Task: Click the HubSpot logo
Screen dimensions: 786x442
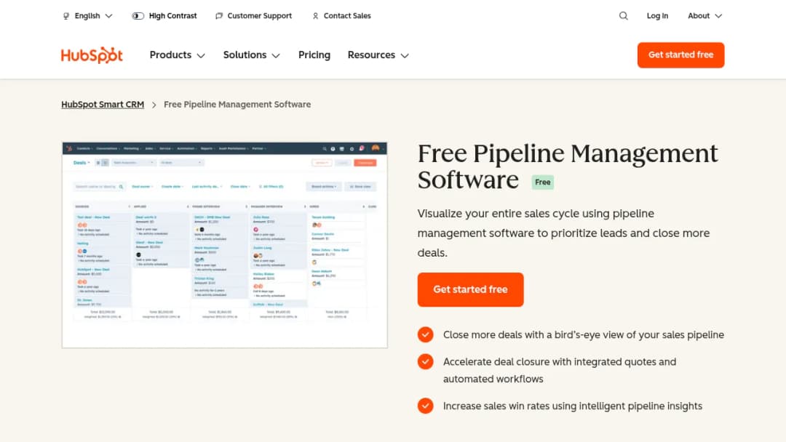Action: pyautogui.click(x=92, y=55)
